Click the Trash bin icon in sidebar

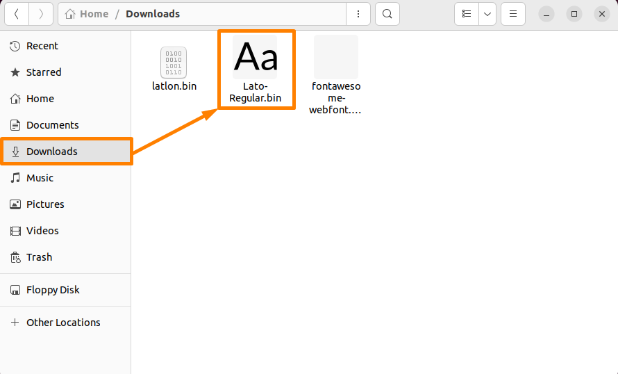[15, 257]
